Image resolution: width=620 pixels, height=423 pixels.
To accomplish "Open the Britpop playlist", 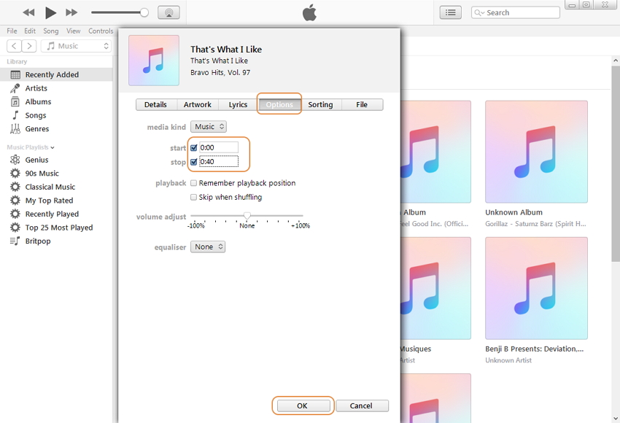I will [39, 241].
